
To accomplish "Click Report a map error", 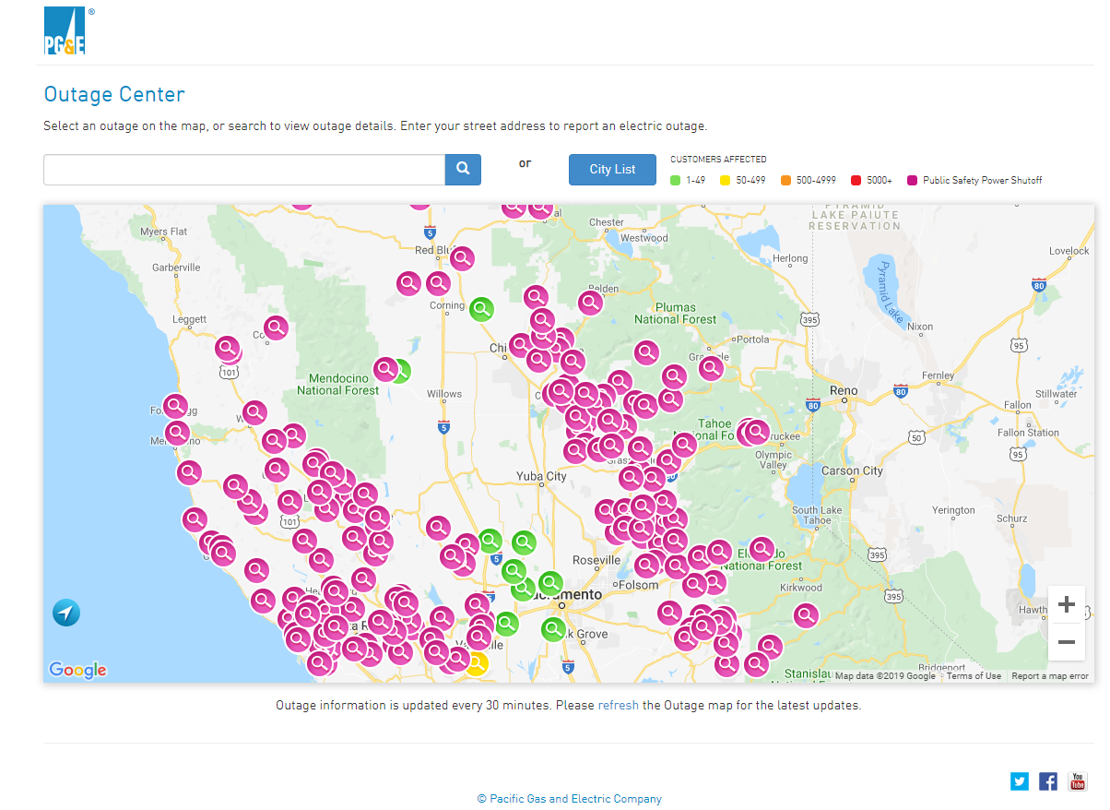I will (x=1050, y=676).
